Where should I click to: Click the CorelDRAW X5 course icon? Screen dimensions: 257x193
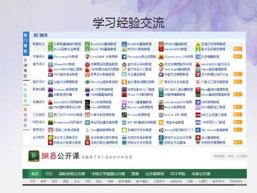[x=87, y=57]
